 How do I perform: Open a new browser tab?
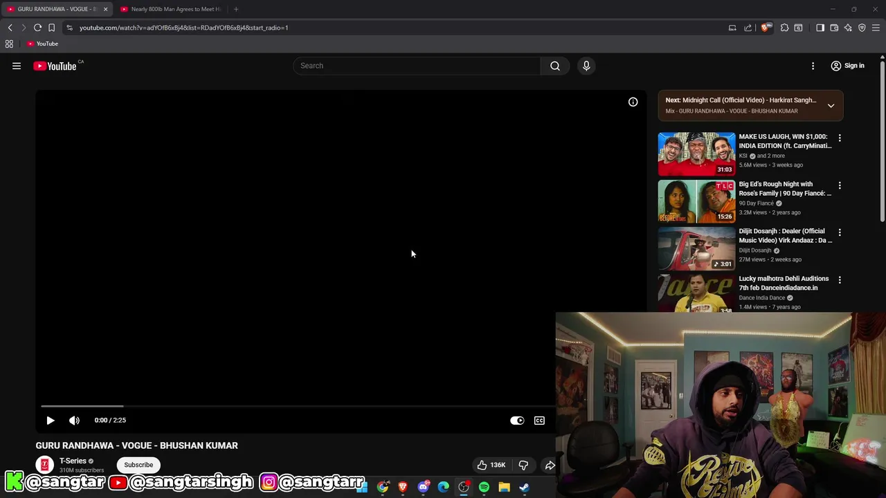(236, 9)
